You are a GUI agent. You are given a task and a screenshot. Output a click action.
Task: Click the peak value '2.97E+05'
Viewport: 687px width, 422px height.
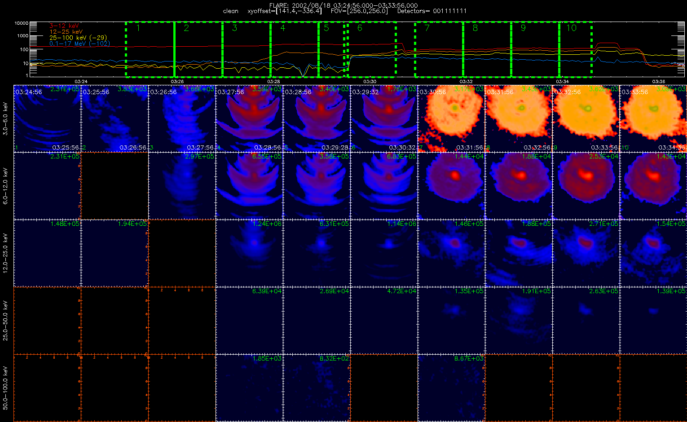(x=199, y=157)
